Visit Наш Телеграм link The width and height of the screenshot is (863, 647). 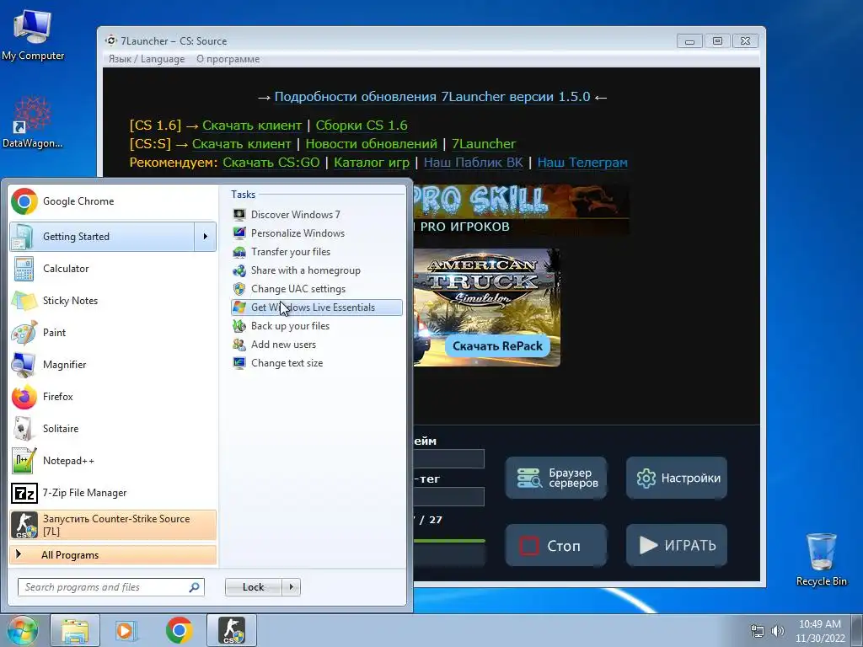coord(582,163)
